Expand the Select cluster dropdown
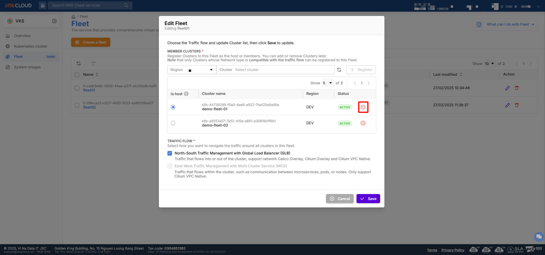 click(x=275, y=70)
